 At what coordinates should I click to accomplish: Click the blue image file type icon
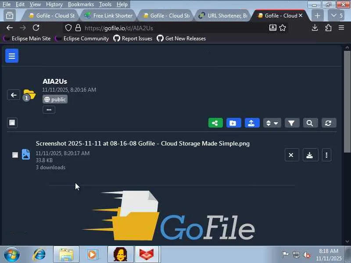[26, 154]
